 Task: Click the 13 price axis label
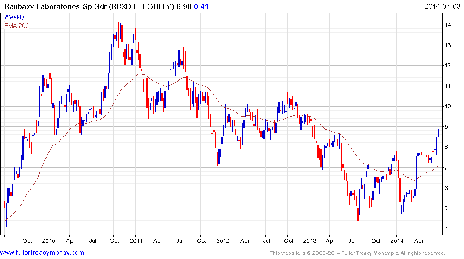coord(448,45)
